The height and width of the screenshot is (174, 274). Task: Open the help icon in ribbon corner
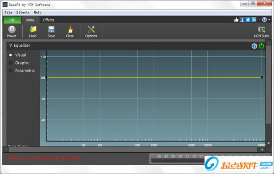[x=264, y=20]
